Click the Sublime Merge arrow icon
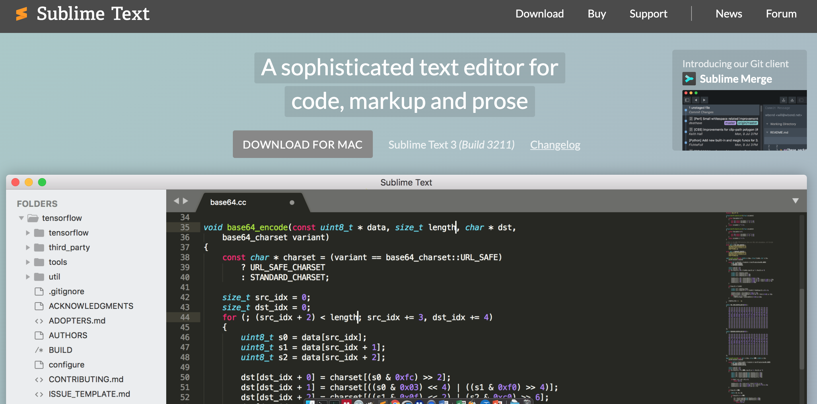Screen dimensions: 817x404 point(689,79)
